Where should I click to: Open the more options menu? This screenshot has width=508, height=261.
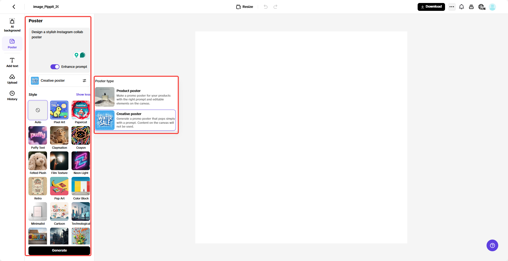tap(452, 7)
